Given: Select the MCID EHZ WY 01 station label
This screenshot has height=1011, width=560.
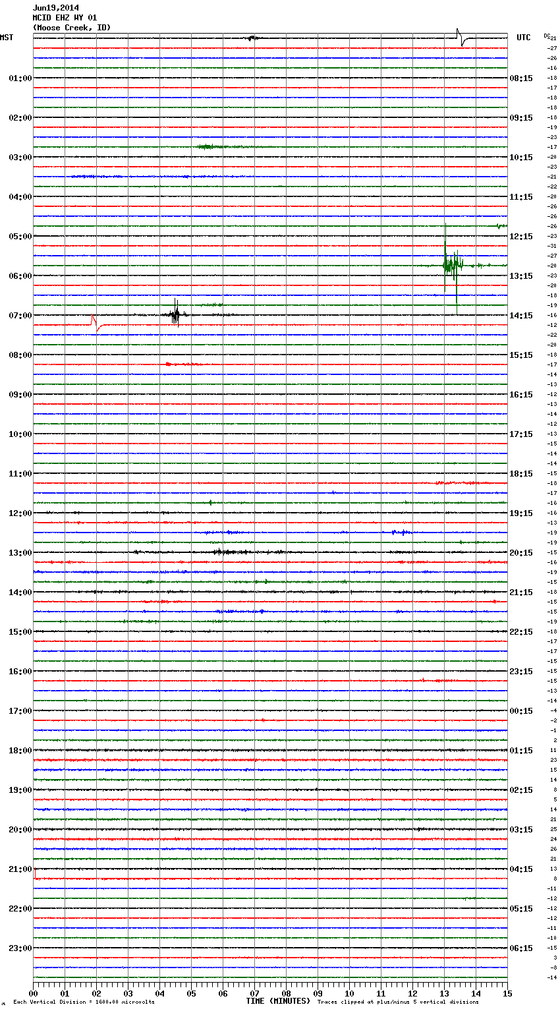Looking at the screenshot, I should (65, 18).
